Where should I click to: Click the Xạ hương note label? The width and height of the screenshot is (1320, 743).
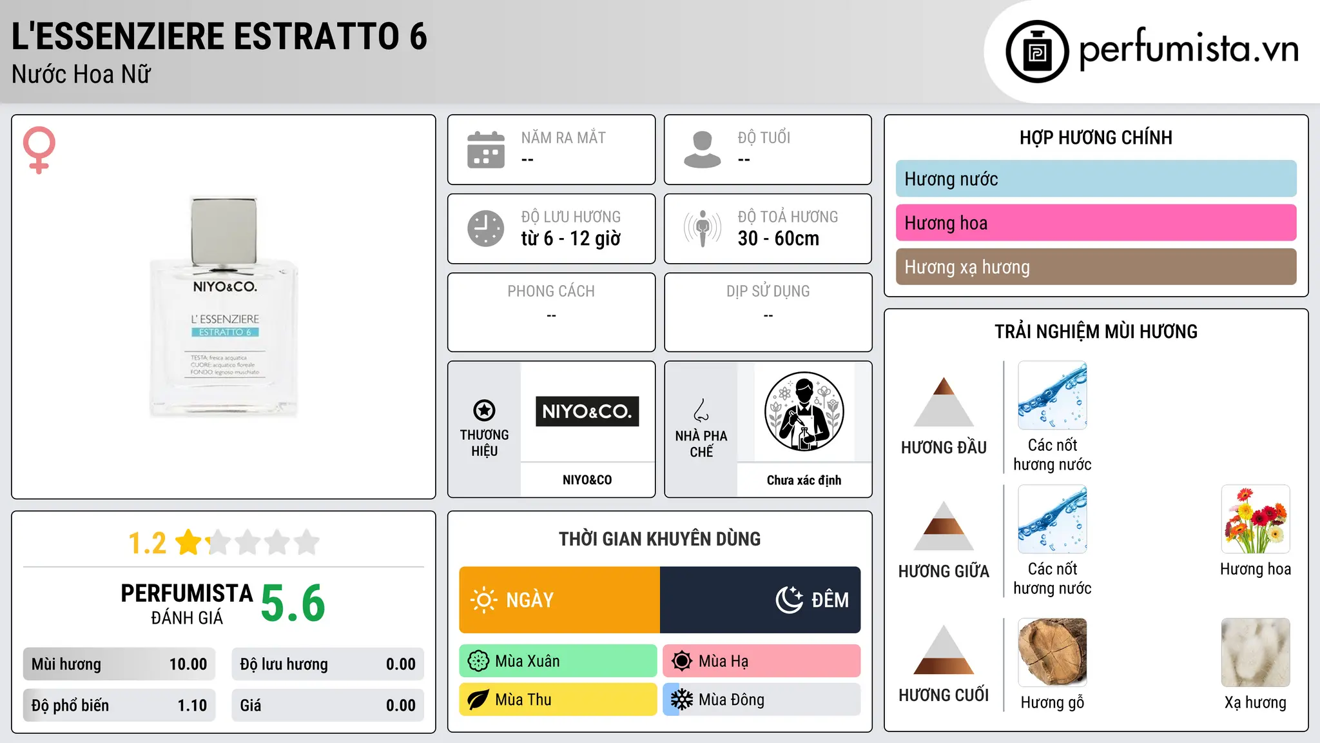1256,702
